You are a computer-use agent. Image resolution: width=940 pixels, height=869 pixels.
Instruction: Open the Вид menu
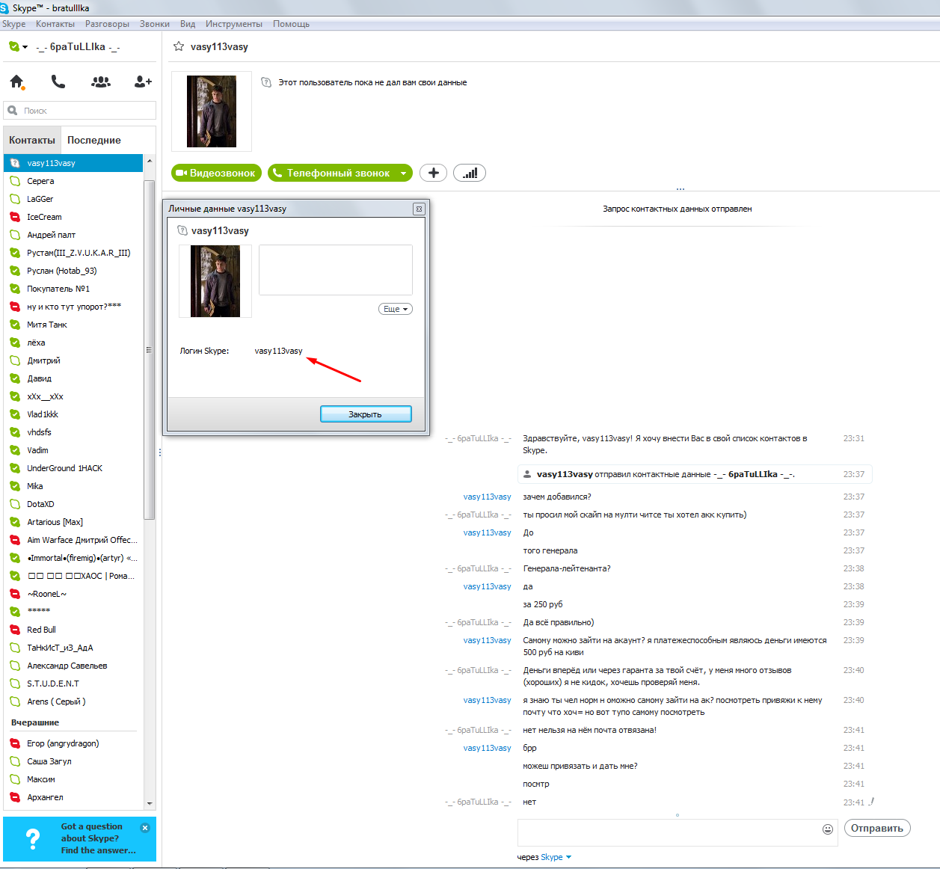188,24
